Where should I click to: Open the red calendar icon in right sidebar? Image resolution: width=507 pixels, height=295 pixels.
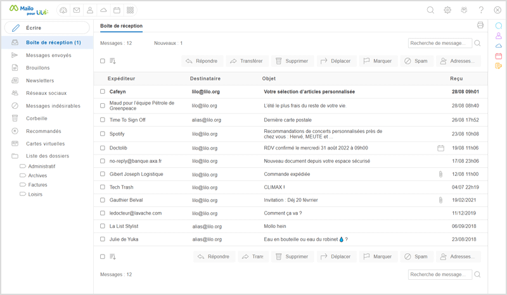point(498,56)
